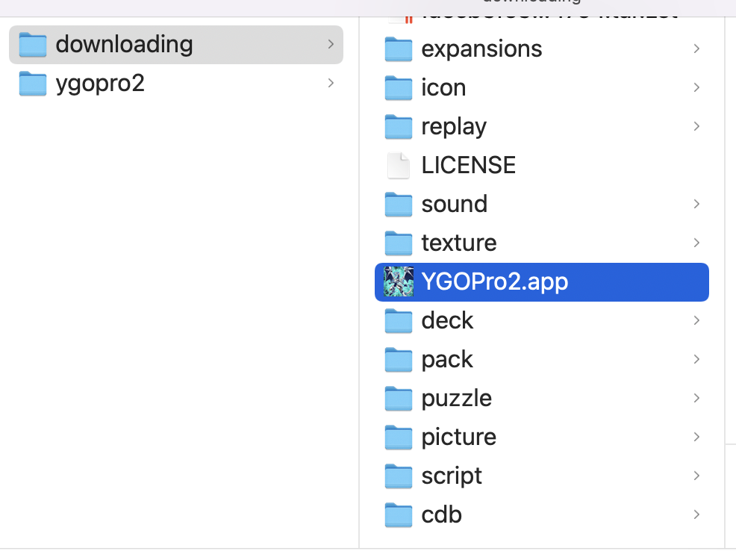
Task: Expand the script folder chevron
Action: point(696,476)
